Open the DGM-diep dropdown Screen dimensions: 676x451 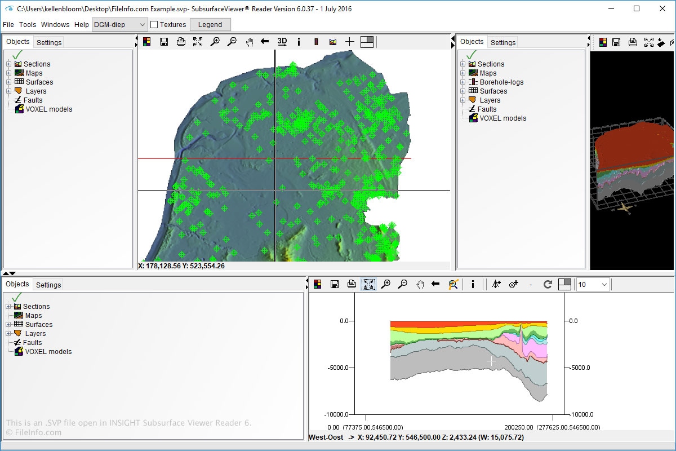119,24
